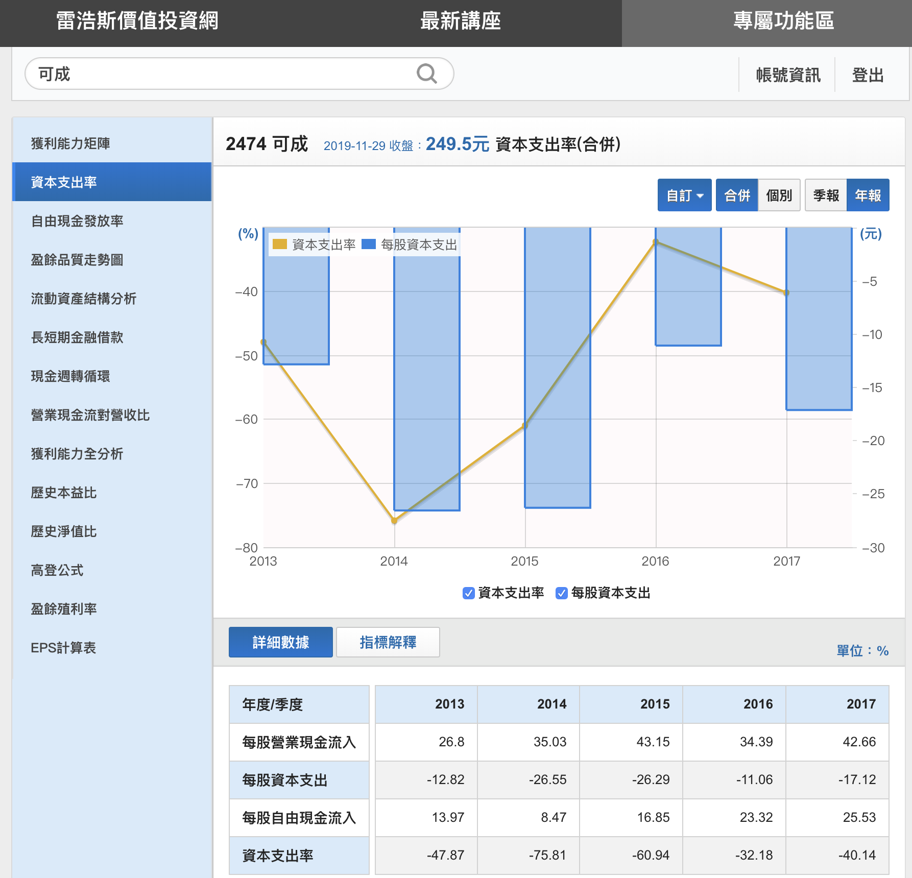Open the 指標解釋 tab
Viewport: 912px width, 878px height.
coord(388,642)
